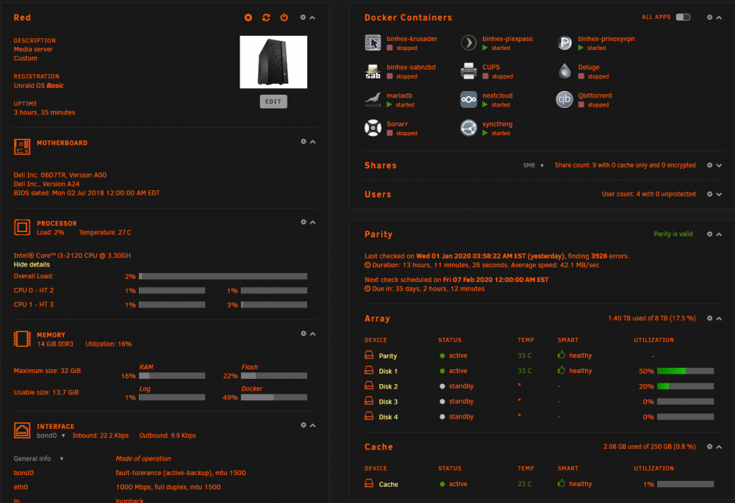This screenshot has height=503, width=735.
Task: Open the Sonarr container icon
Action: coord(373,128)
